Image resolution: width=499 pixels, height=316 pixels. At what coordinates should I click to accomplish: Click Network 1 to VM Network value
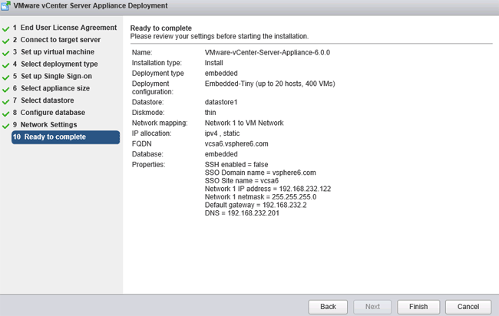(x=244, y=123)
